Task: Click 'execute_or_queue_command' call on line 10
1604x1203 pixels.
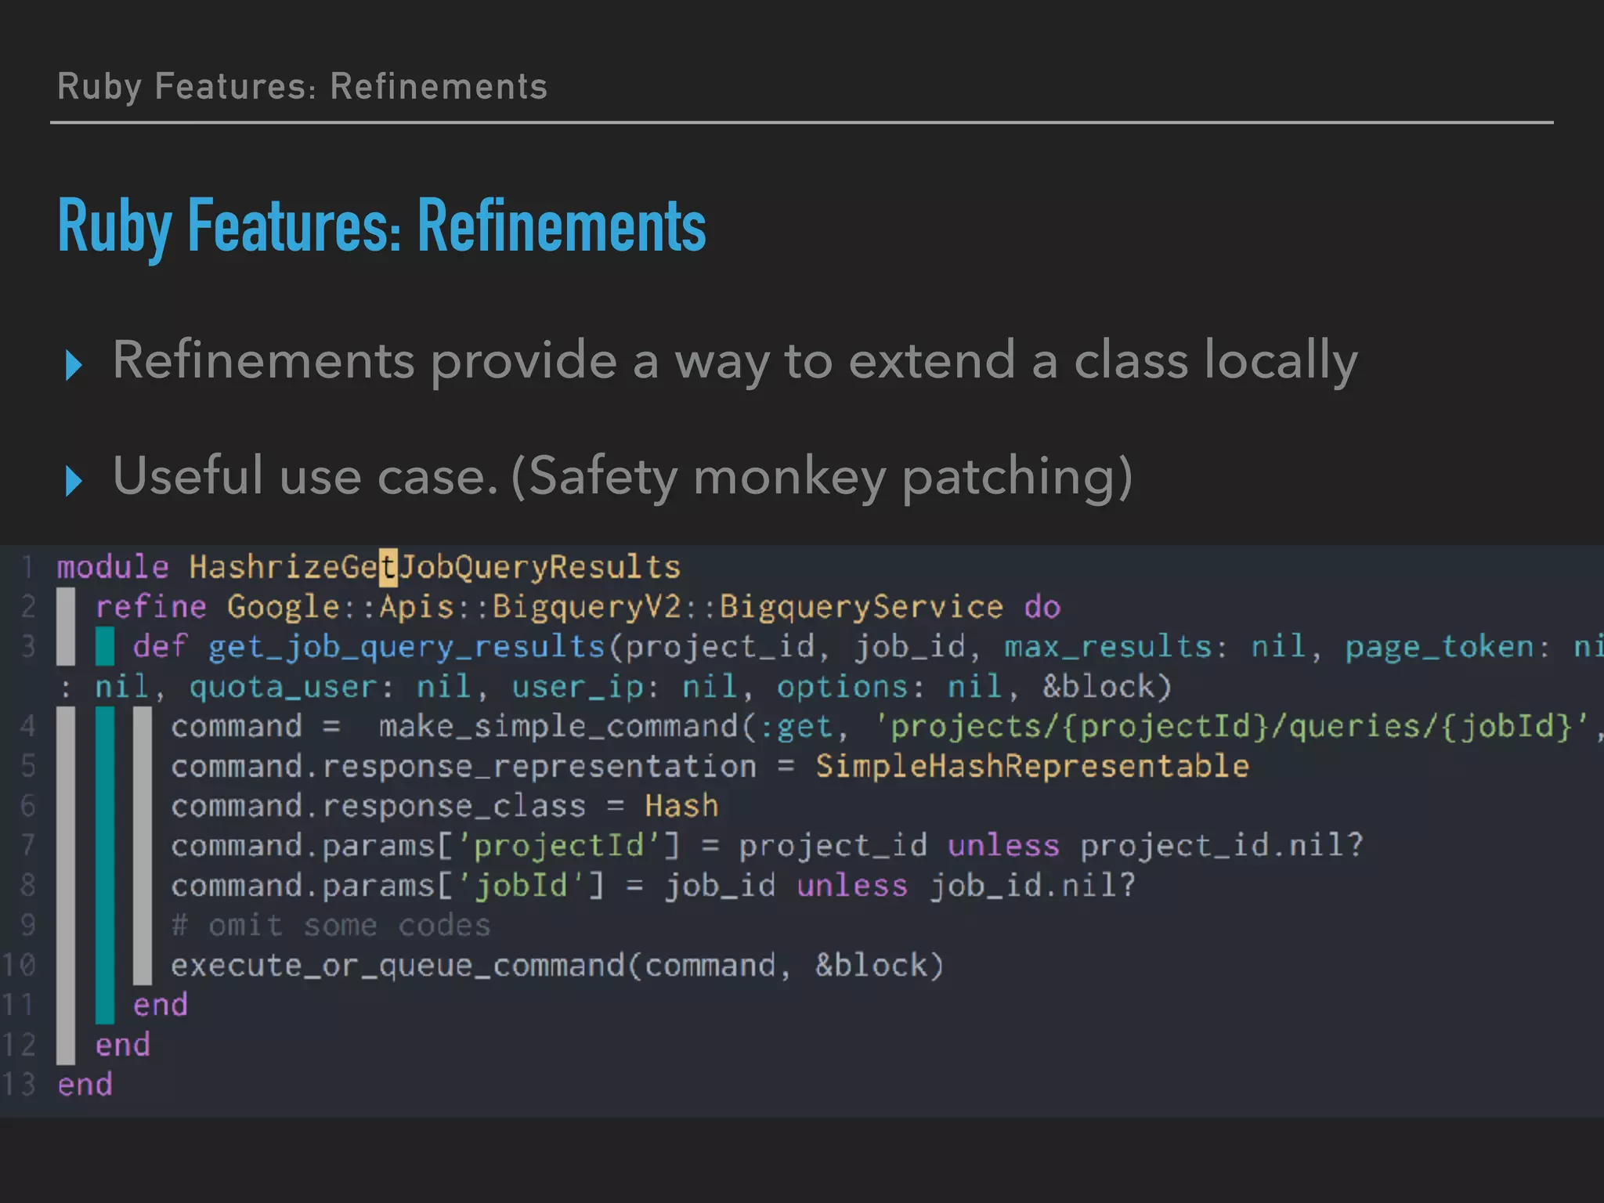Action: [398, 966]
